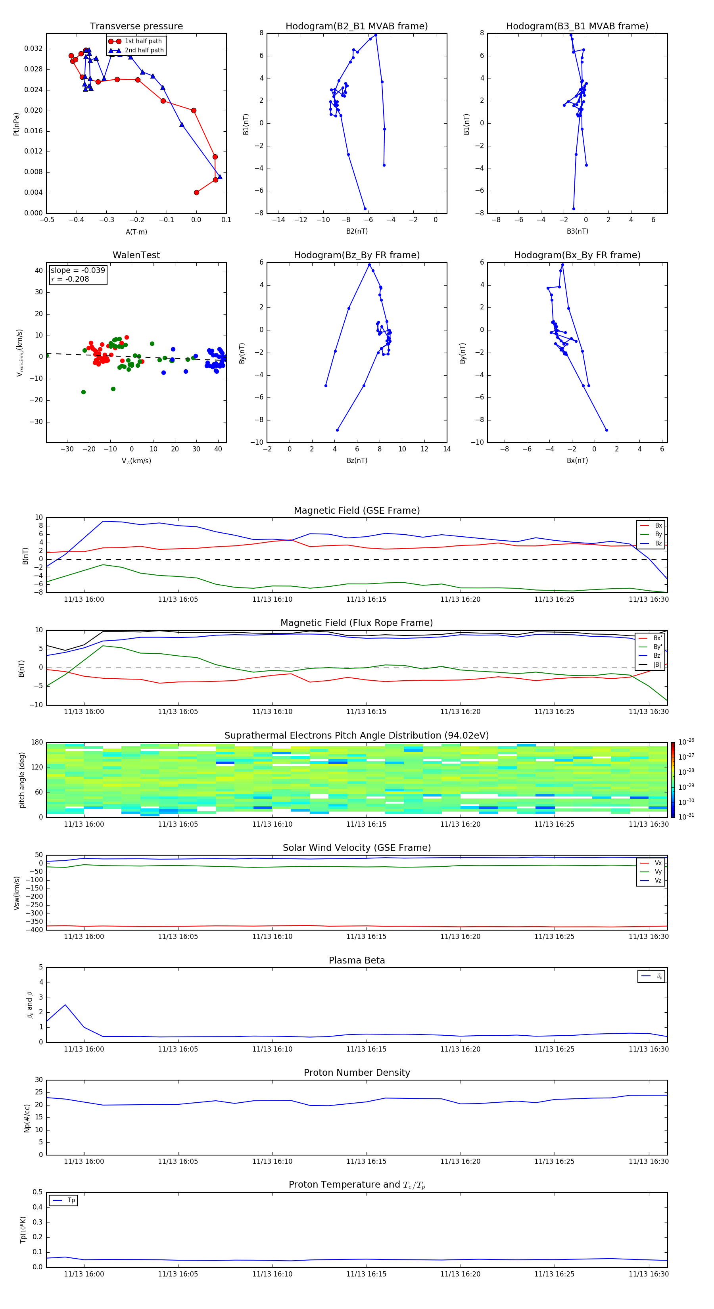The width and height of the screenshot is (714, 1309).
Task: Click 'Solar Wind Velocity (GSE Frame)' title
Action: pos(357,848)
